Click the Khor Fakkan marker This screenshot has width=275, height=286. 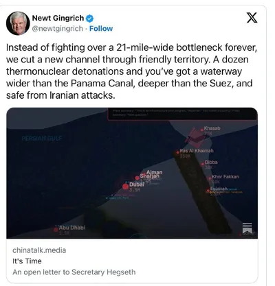210,178
